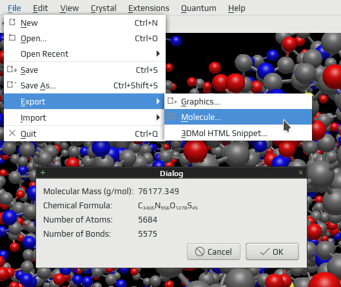This screenshot has height=287, width=341.
Task: Expand the Import submenu arrow
Action: 158,117
